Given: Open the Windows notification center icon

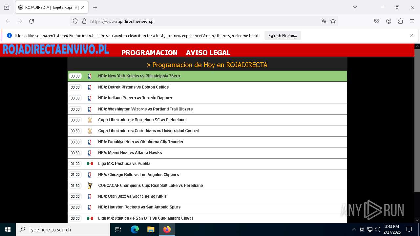Looking at the screenshot, I should point(409,229).
